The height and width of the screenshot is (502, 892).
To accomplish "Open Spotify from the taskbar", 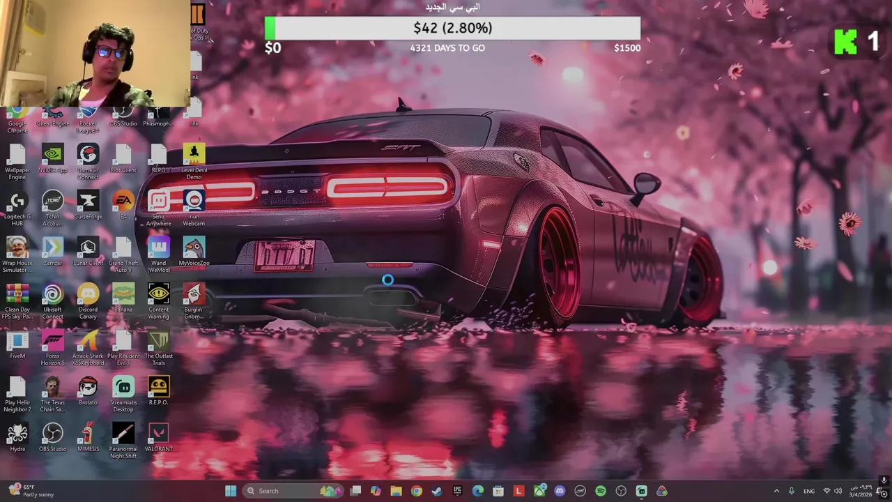I will (x=600, y=491).
